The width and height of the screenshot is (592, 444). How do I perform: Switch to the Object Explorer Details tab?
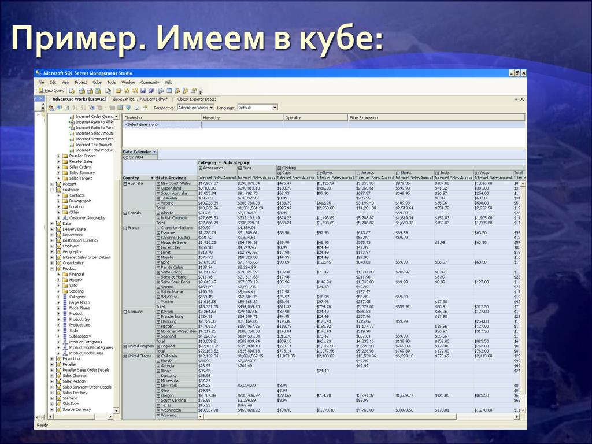[x=197, y=99]
